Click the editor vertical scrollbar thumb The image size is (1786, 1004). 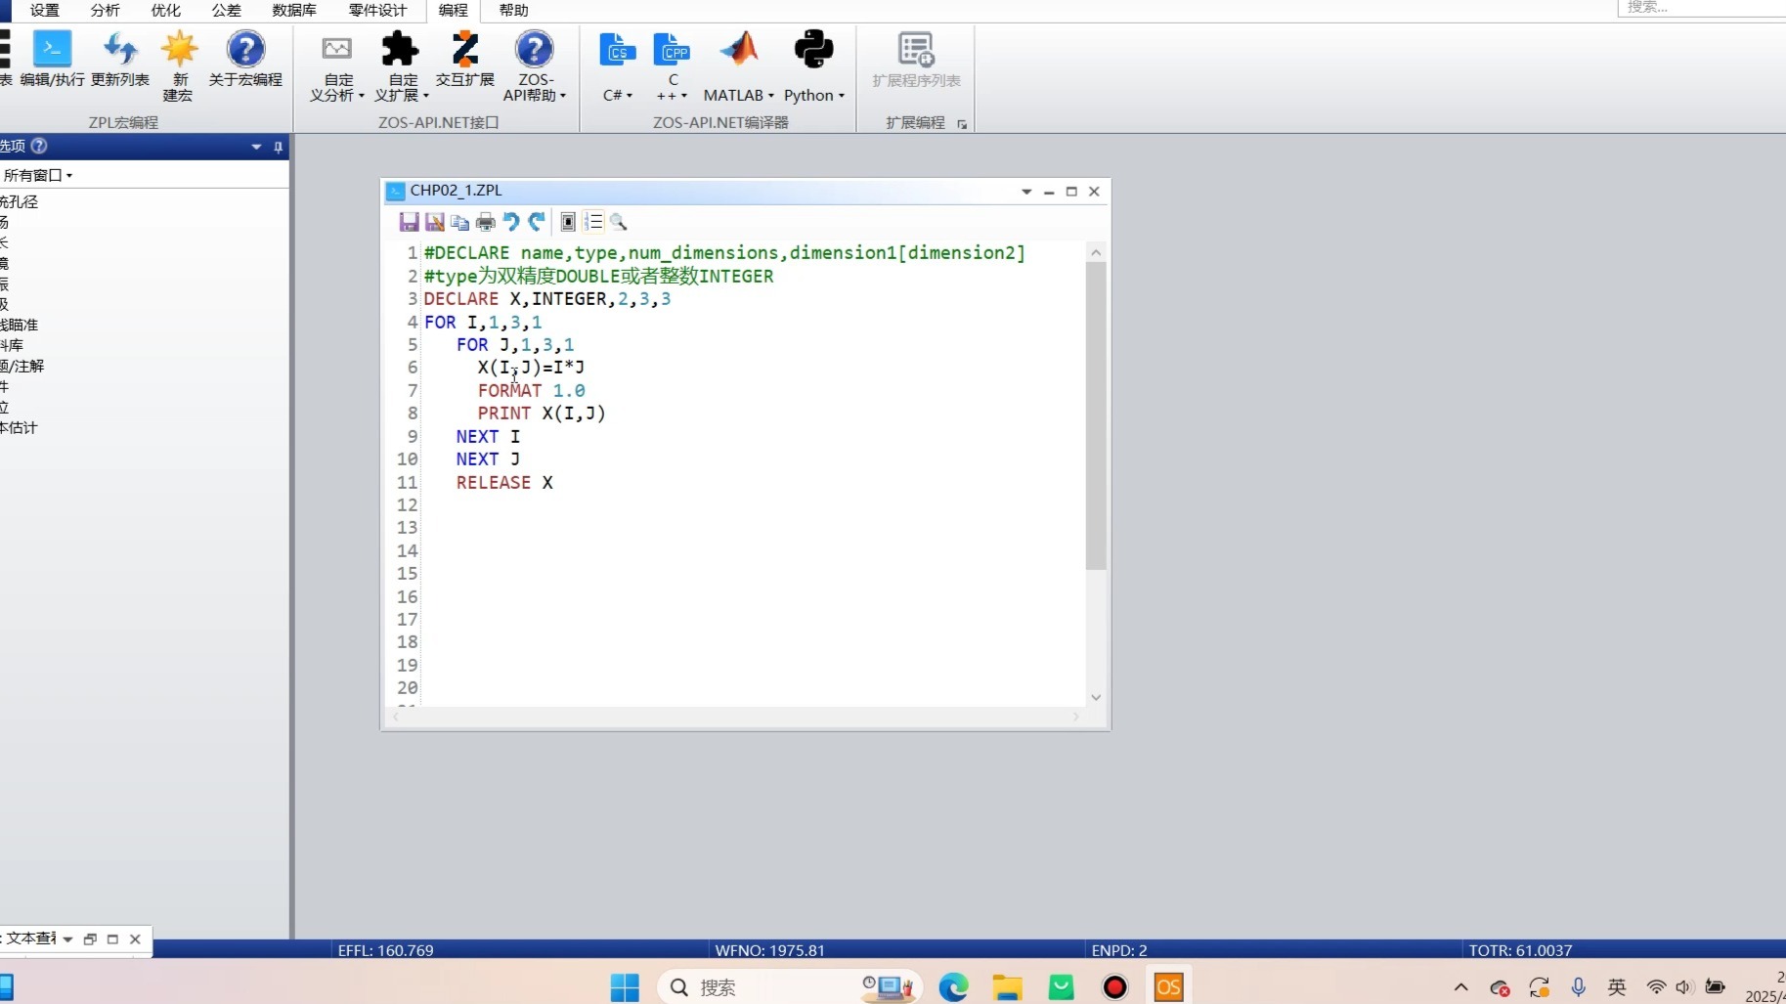tap(1096, 415)
